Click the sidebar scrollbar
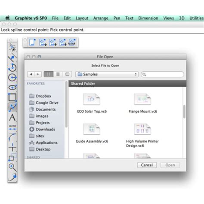204x204 pixels. [66, 105]
